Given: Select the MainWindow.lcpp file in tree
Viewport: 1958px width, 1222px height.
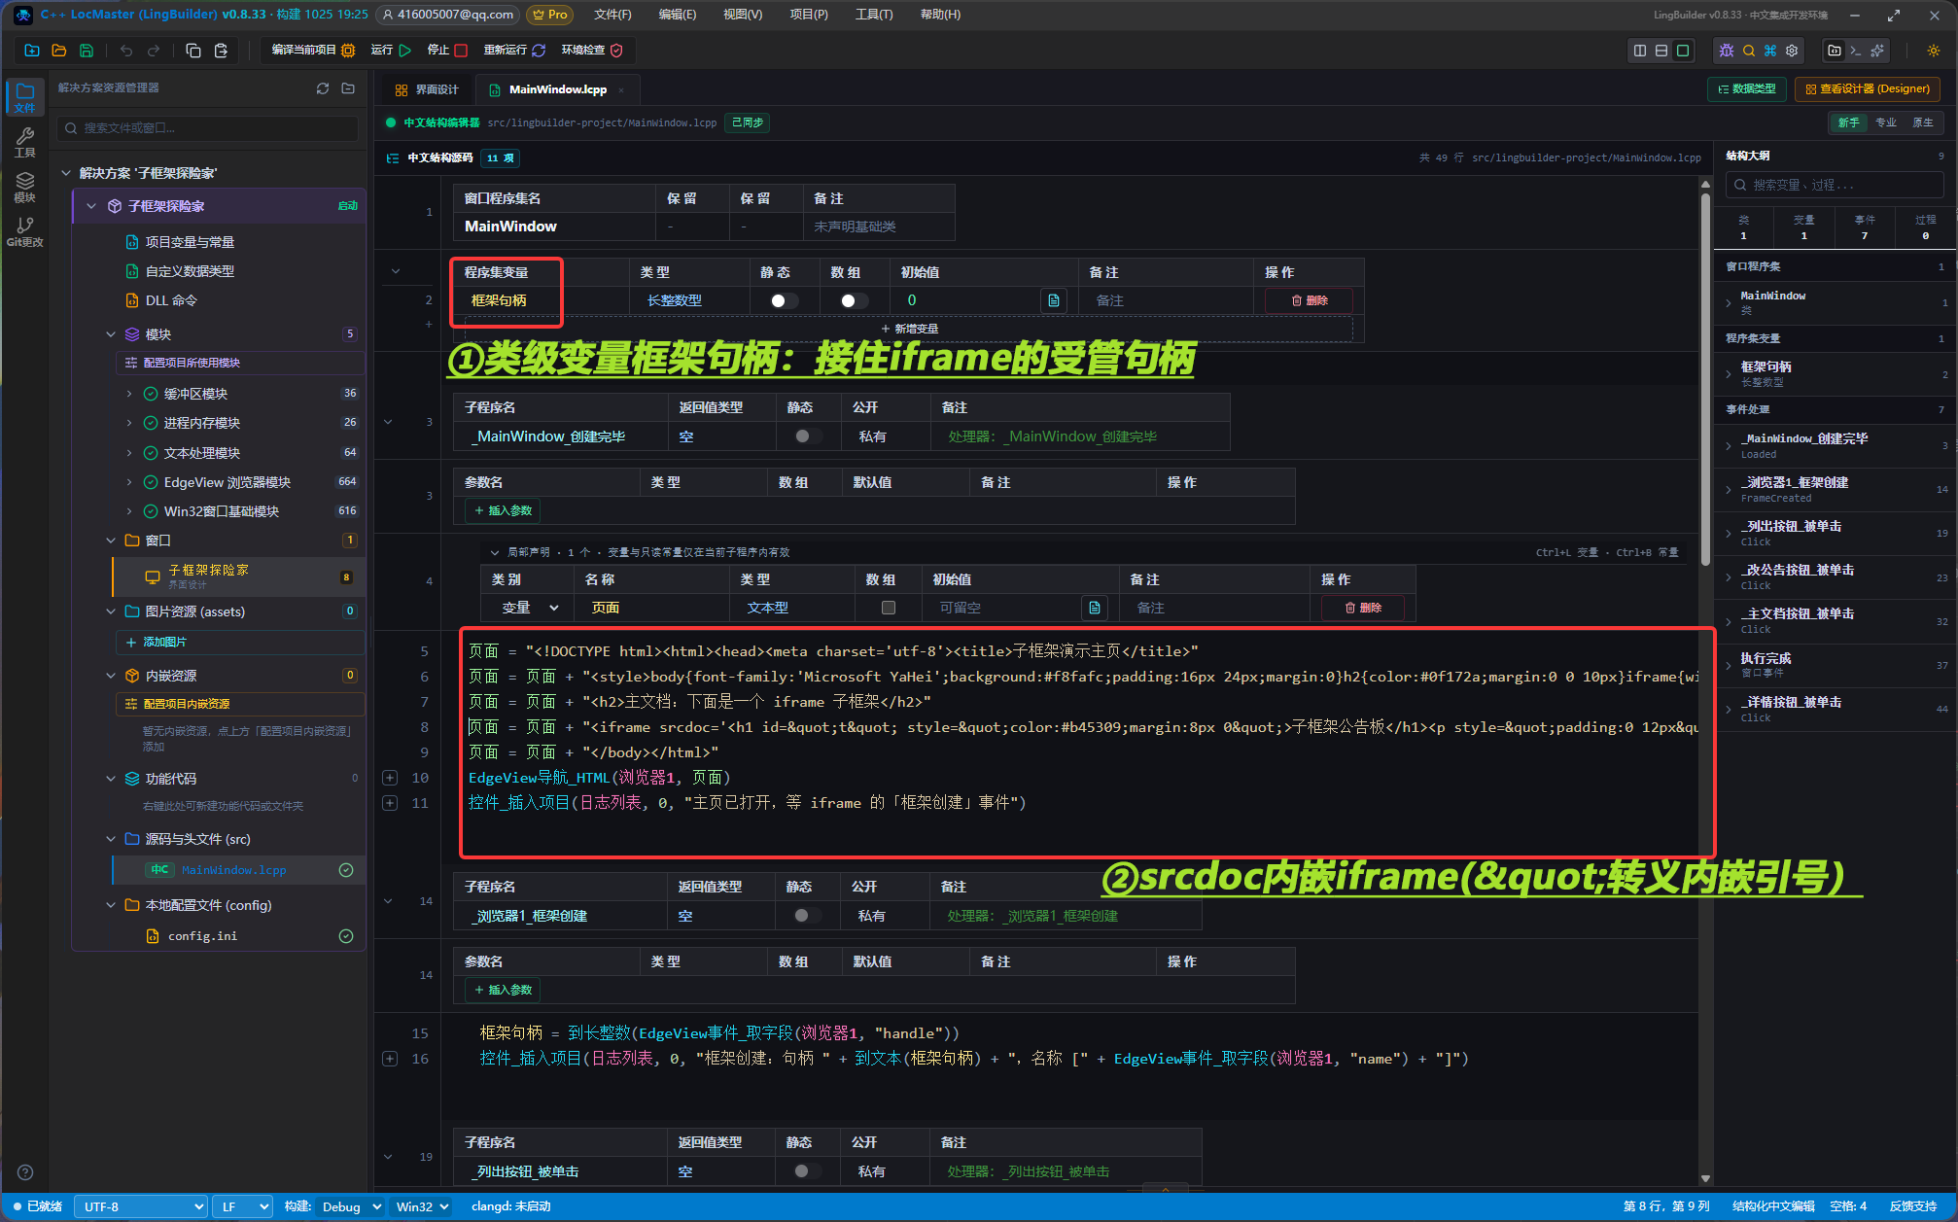Looking at the screenshot, I should 233,870.
